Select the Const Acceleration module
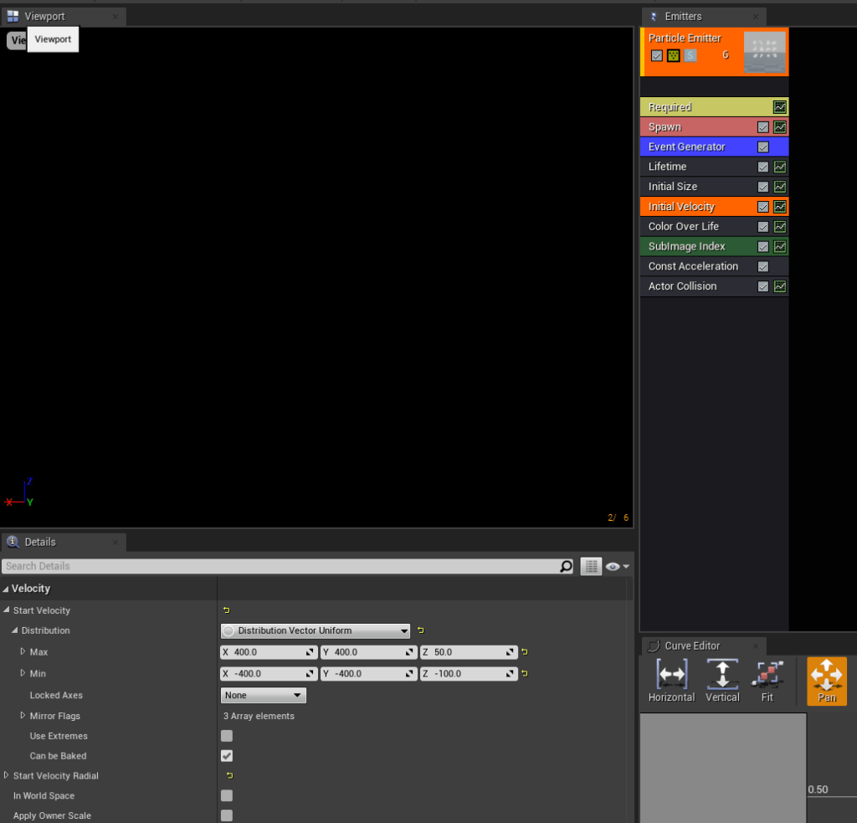The width and height of the screenshot is (857, 823). (x=693, y=266)
